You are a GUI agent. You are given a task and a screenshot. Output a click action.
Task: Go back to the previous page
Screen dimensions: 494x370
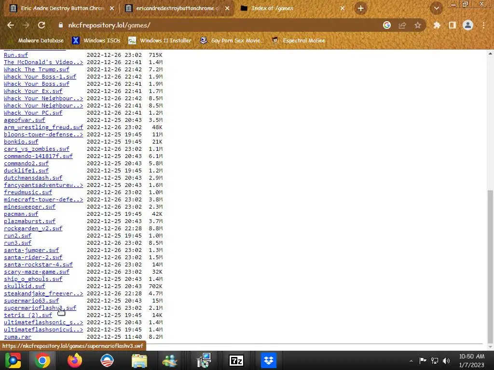point(11,25)
